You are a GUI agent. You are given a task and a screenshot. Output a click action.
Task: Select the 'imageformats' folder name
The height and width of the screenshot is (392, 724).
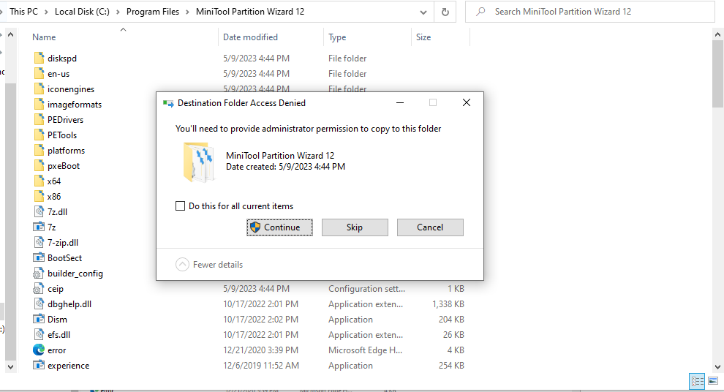tap(75, 105)
